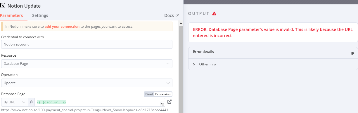Switch to the Settings tab
Screen dimensions: 358x113
(40, 15)
